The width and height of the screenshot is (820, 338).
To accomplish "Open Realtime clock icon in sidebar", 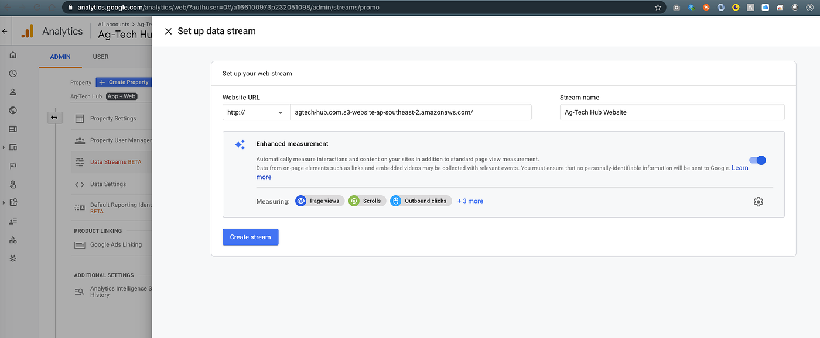I will point(13,74).
